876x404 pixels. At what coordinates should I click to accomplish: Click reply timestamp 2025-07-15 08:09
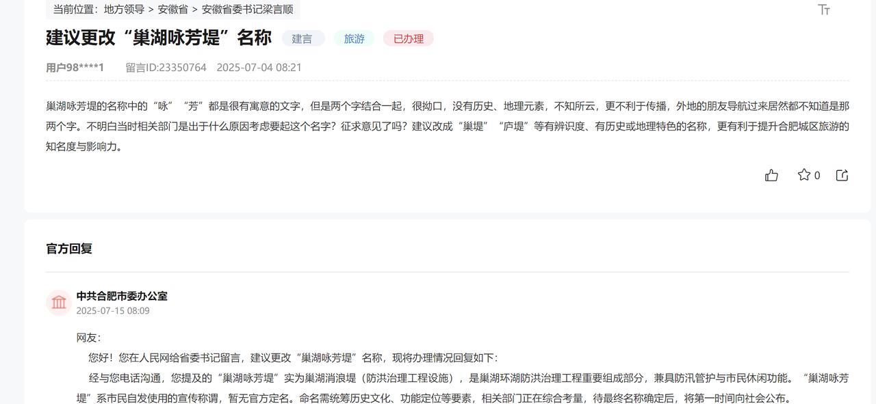coord(113,311)
